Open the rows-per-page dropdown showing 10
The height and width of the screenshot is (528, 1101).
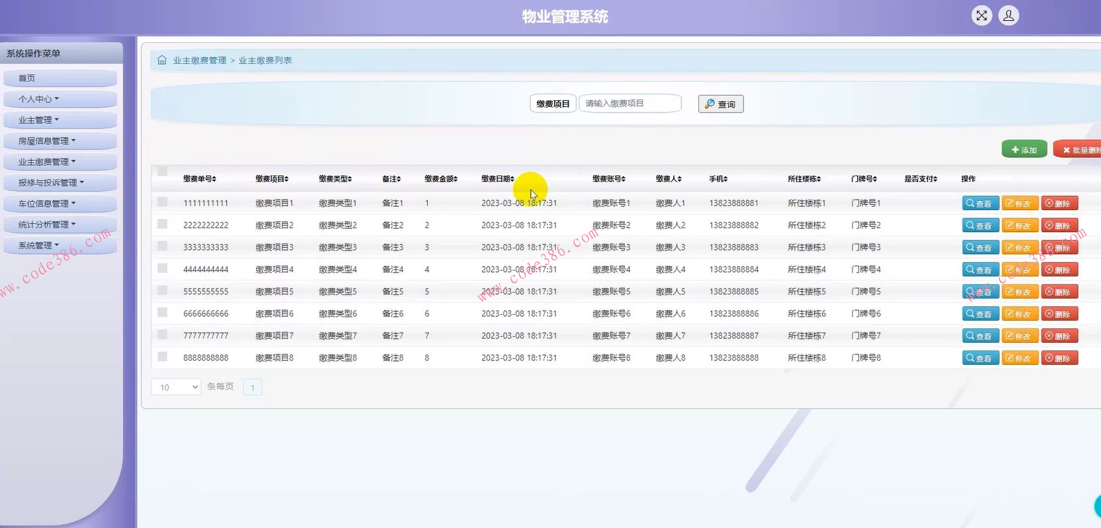tap(176, 387)
